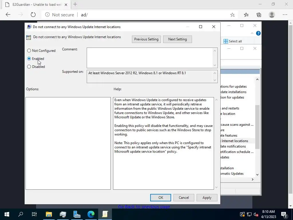The width and height of the screenshot is (293, 220).
Task: Click inside the Comment text box
Action: (150, 58)
